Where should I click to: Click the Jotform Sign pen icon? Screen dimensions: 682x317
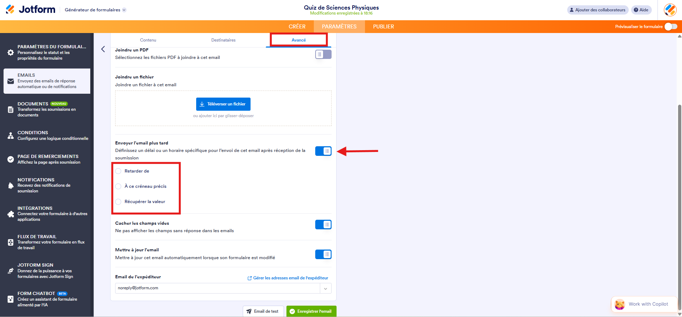(x=11, y=270)
